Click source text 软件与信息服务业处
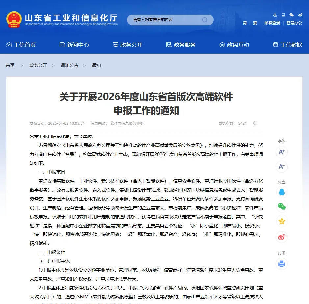This screenshot has width=309, height=304. pos(127,123)
